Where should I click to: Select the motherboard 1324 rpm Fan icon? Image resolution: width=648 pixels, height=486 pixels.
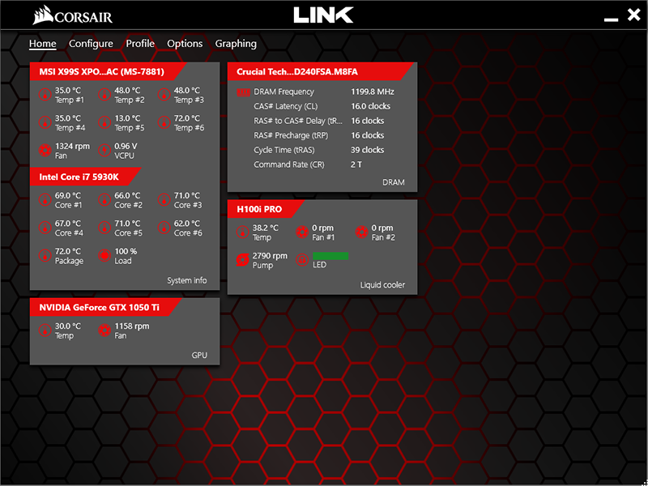click(x=45, y=151)
